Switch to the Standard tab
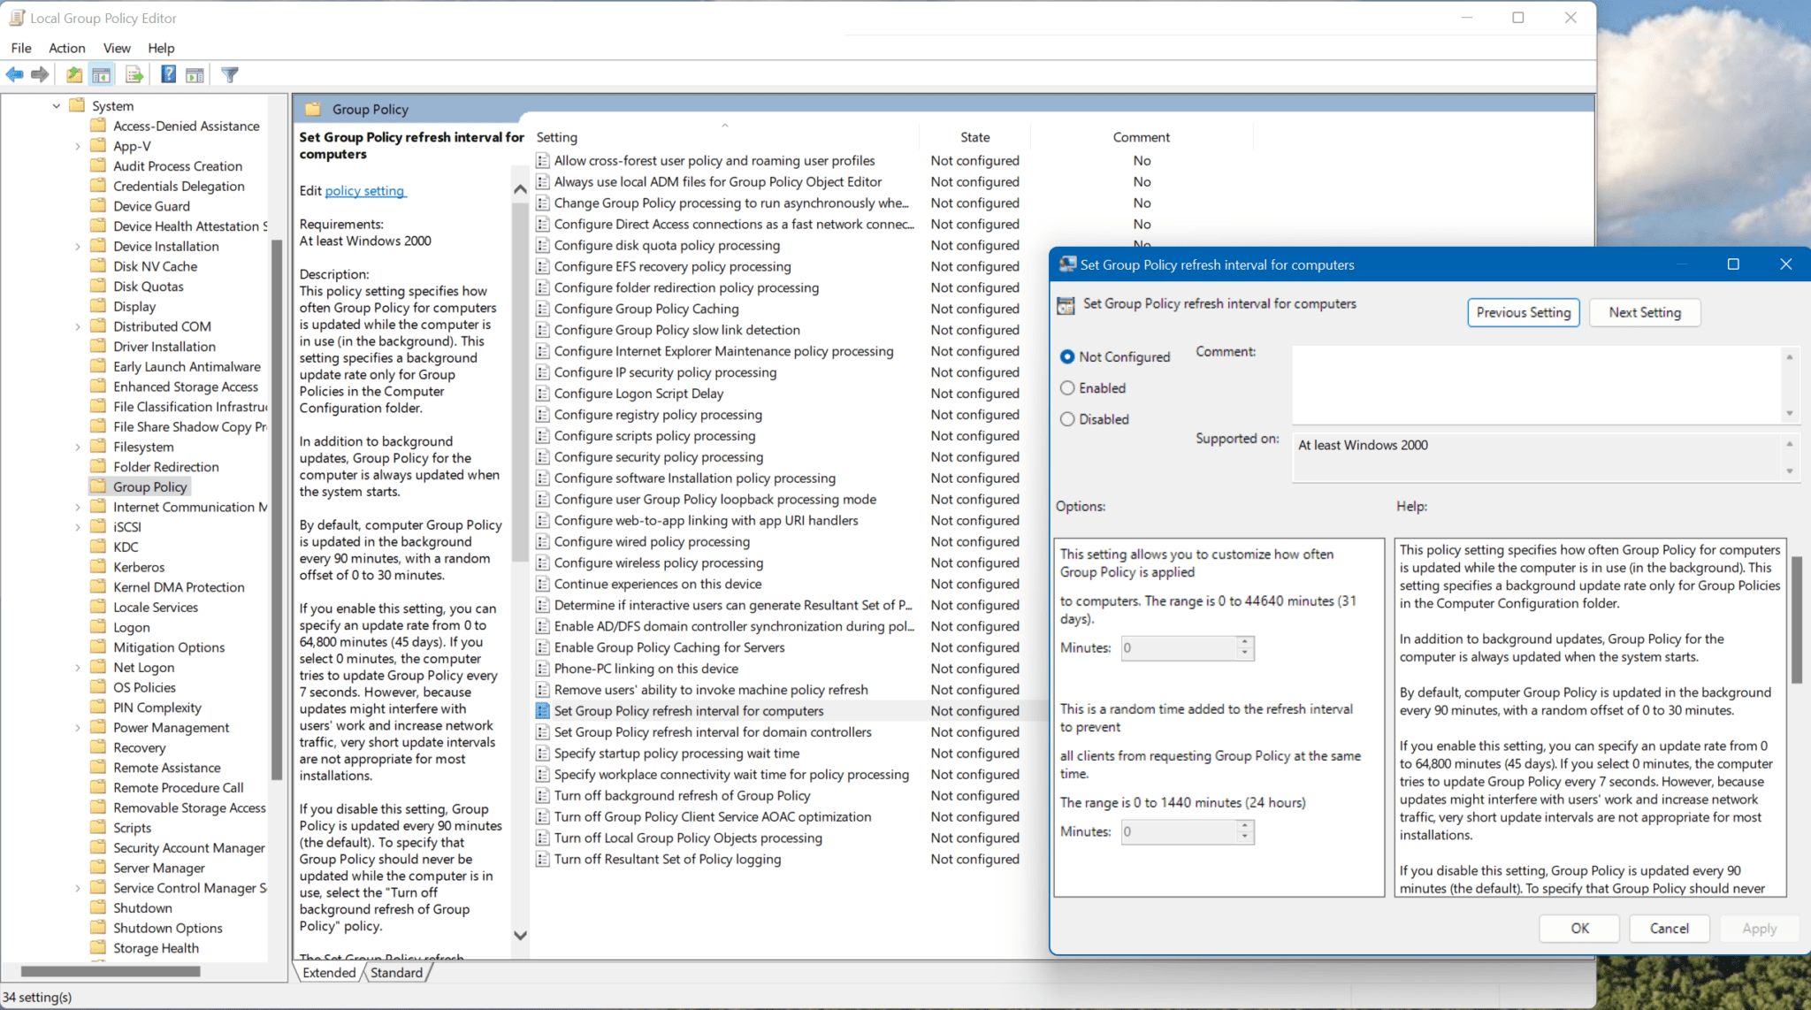Viewport: 1811px width, 1010px height. pyautogui.click(x=395, y=972)
